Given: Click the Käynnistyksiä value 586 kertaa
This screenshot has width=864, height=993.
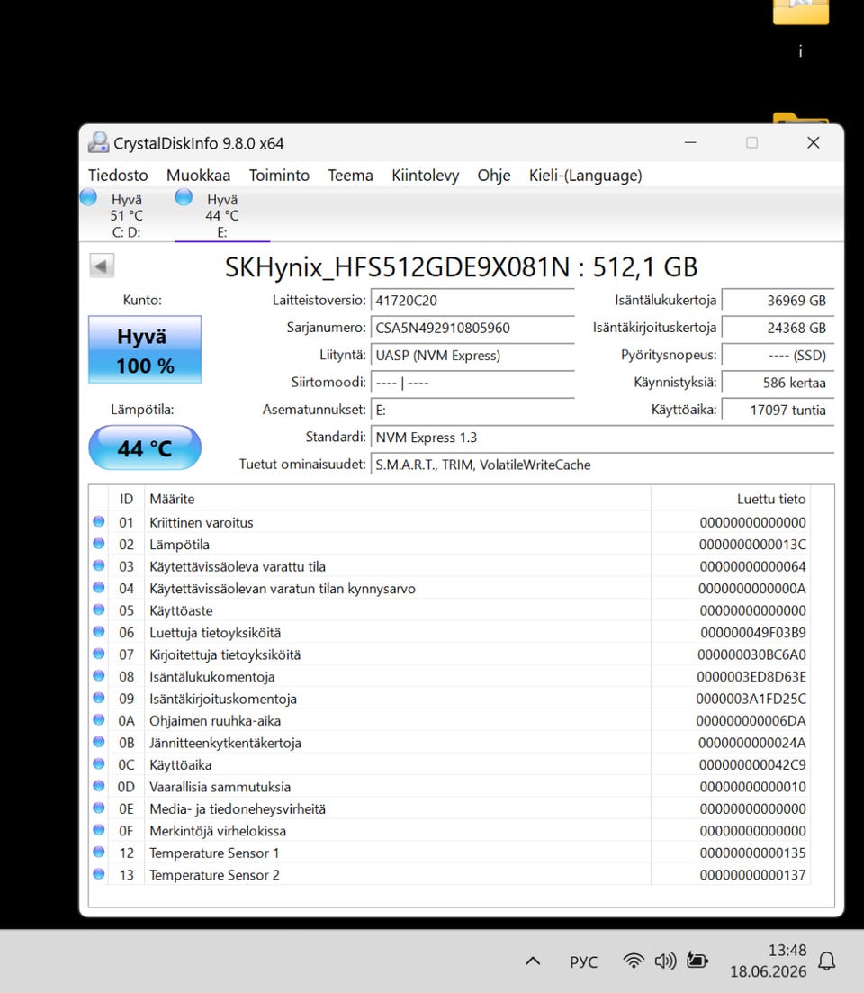Looking at the screenshot, I should pos(778,383).
